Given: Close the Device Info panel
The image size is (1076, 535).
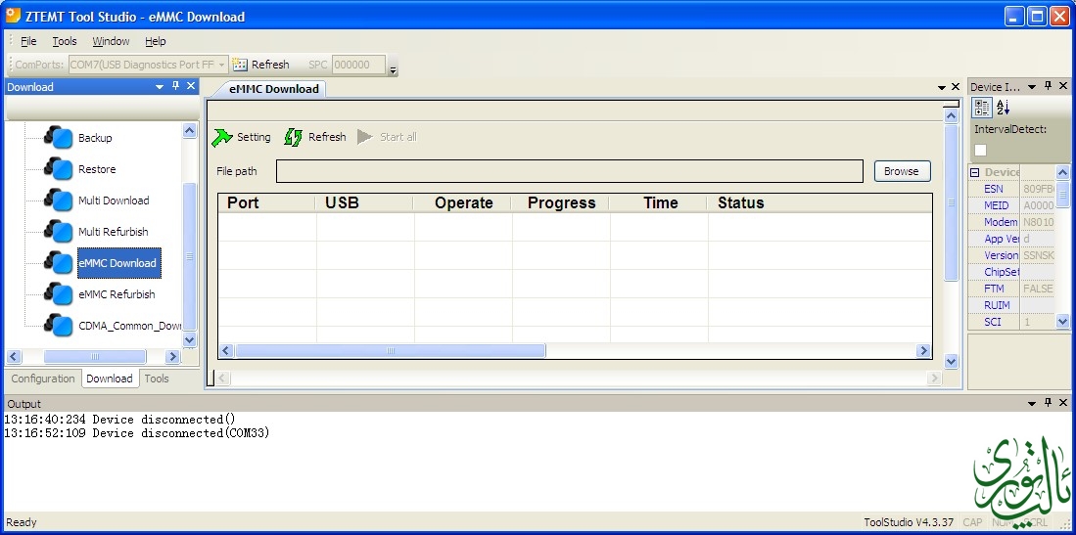Looking at the screenshot, I should pyautogui.click(x=1063, y=86).
